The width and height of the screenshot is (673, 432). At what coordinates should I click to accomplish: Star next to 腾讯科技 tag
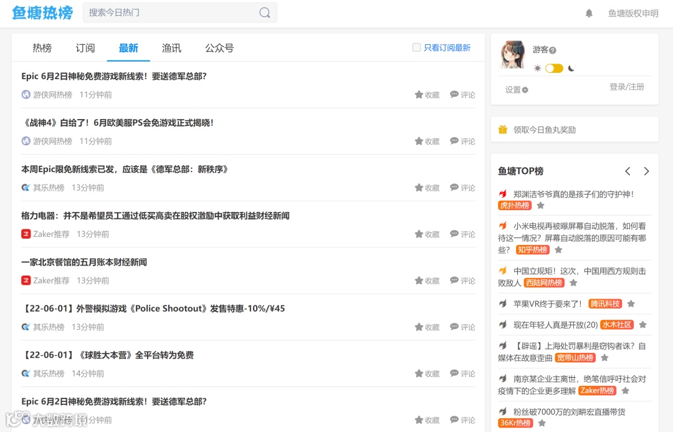tap(631, 304)
